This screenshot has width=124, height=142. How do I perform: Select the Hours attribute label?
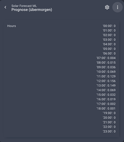12,26
